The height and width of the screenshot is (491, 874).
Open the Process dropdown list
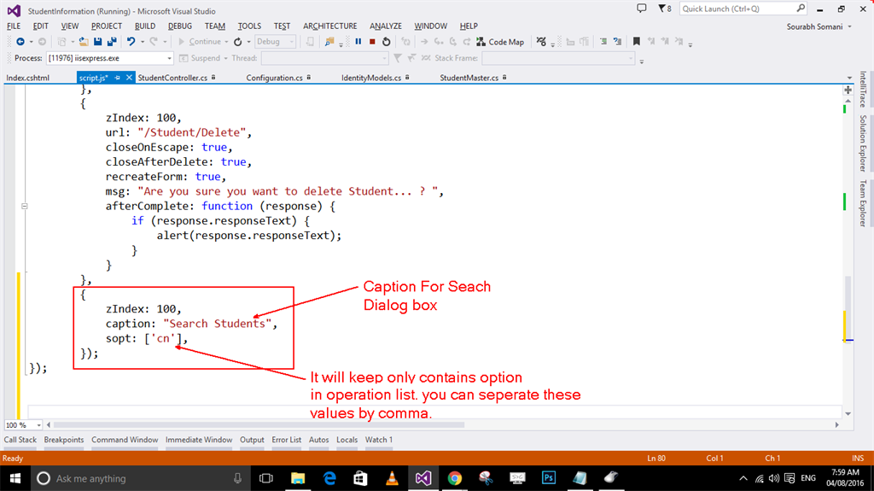click(170, 58)
